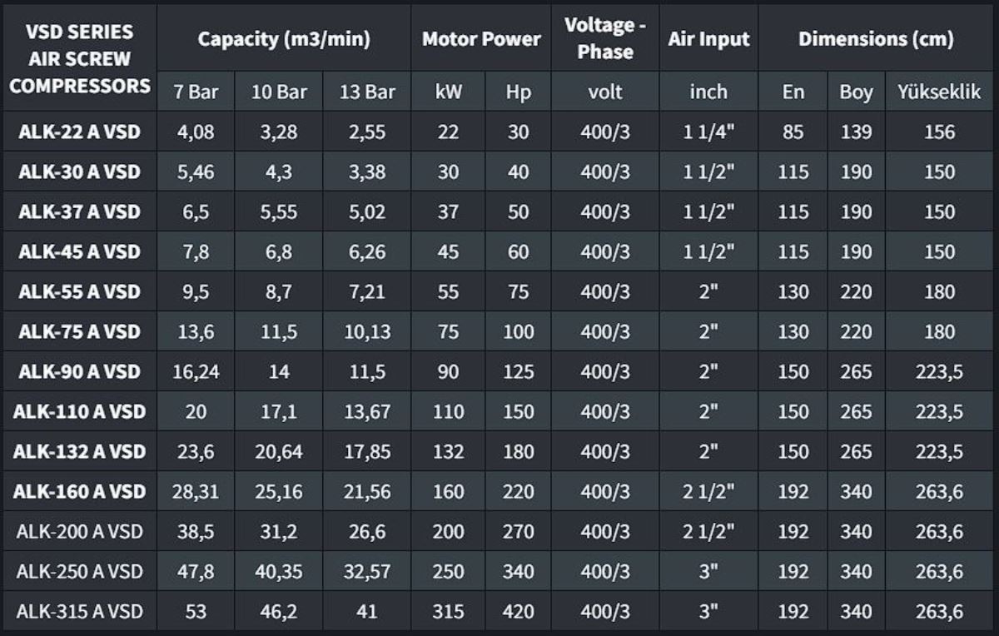Click the 5,46 capacity value
999x636 pixels.
(196, 171)
